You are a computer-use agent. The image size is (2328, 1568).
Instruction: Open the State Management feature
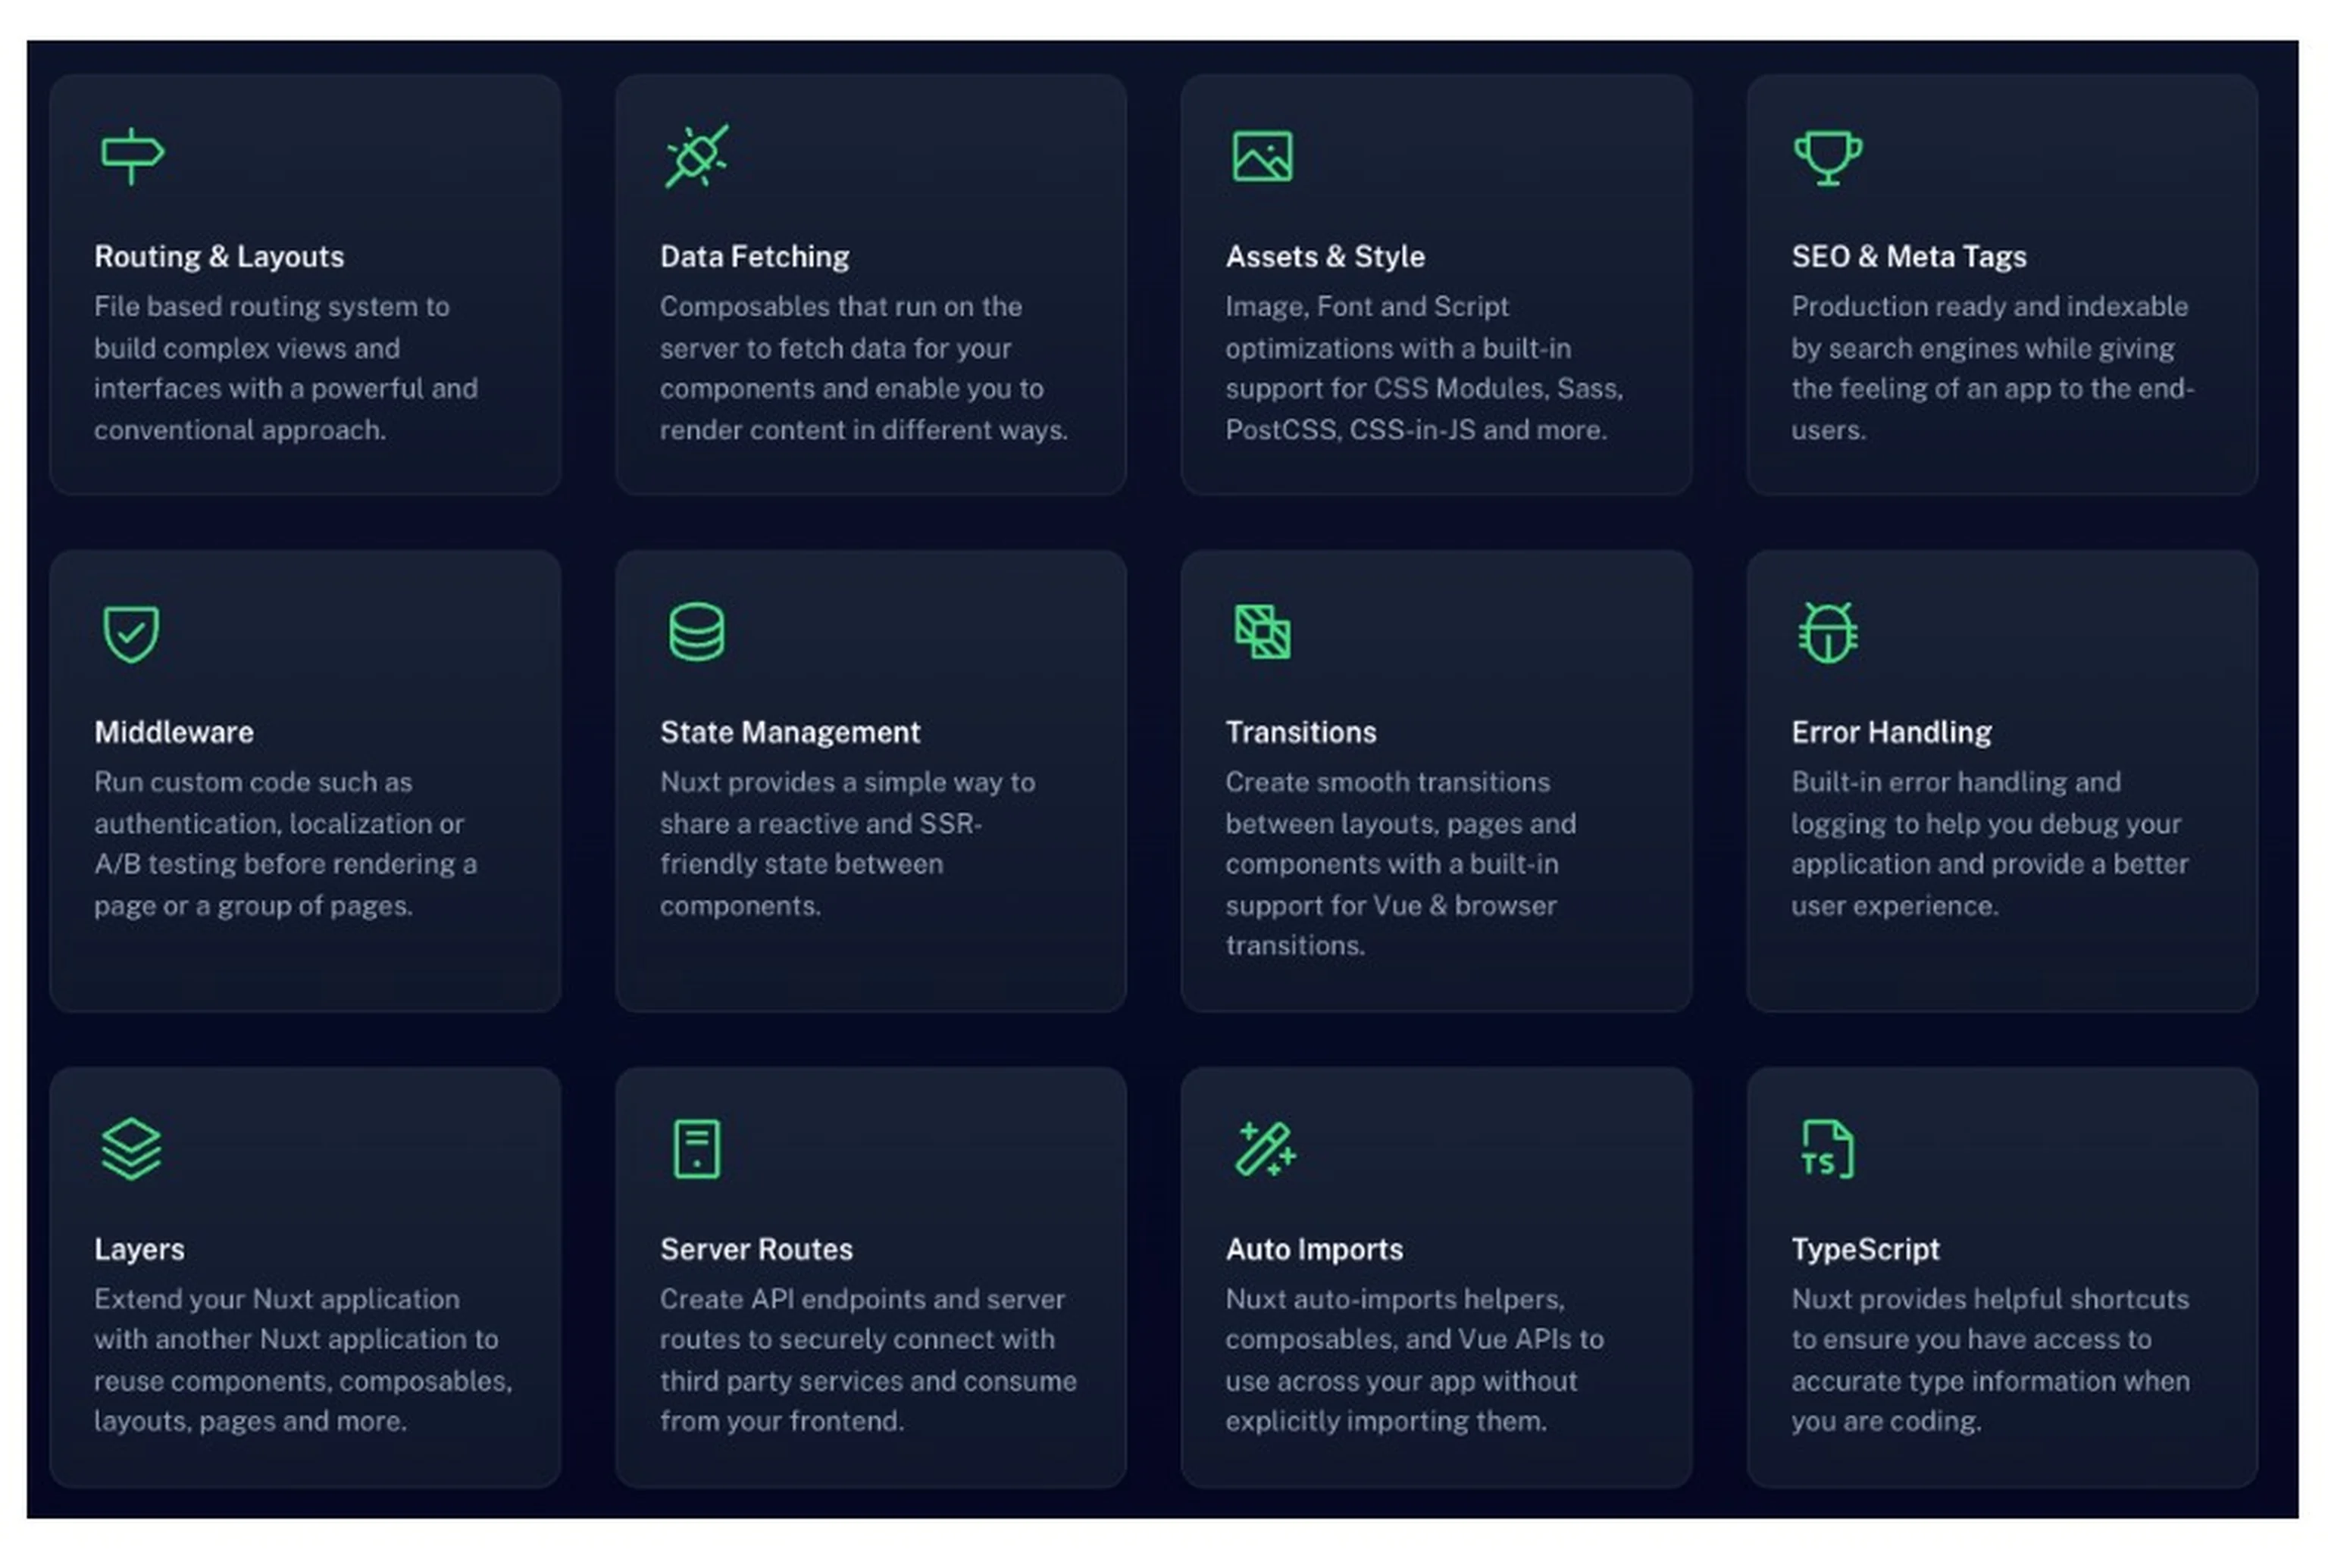[871, 780]
